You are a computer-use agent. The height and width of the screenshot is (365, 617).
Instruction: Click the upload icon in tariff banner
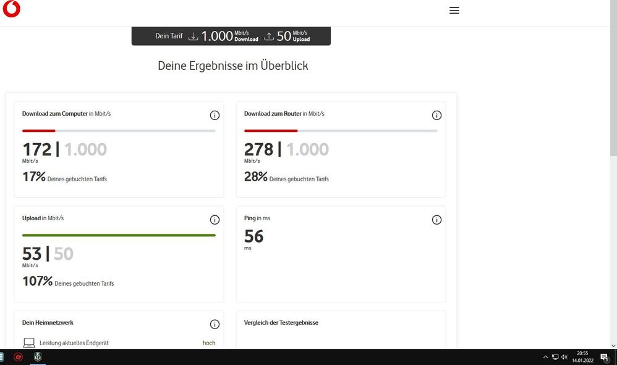click(x=269, y=36)
